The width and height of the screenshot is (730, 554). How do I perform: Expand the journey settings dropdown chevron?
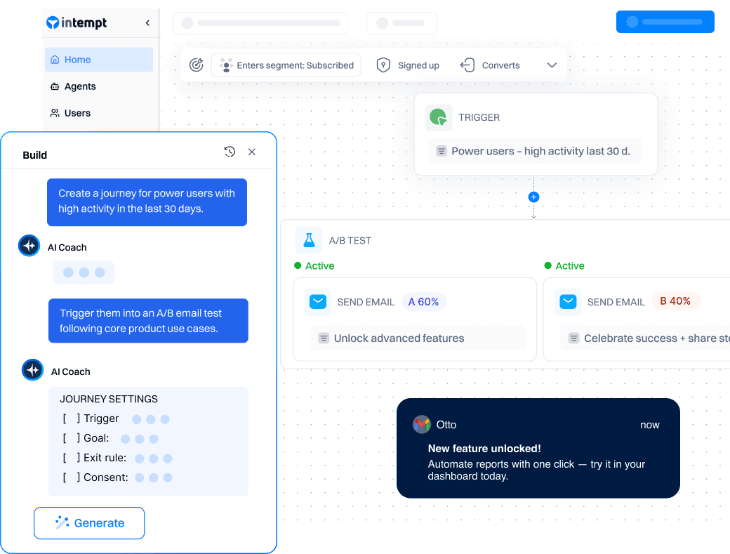552,65
